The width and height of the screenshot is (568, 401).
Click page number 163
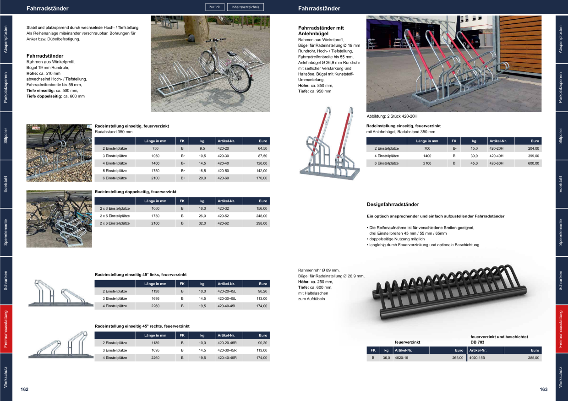[544, 390]
